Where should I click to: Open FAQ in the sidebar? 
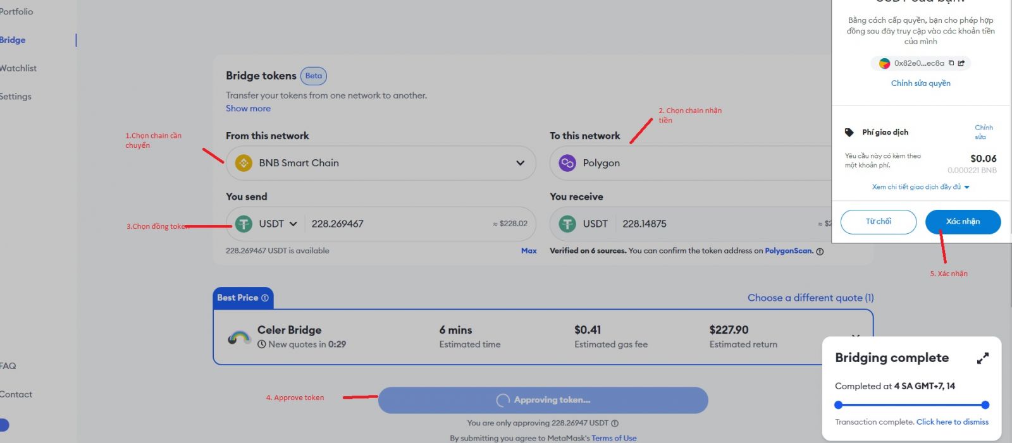tap(8, 366)
